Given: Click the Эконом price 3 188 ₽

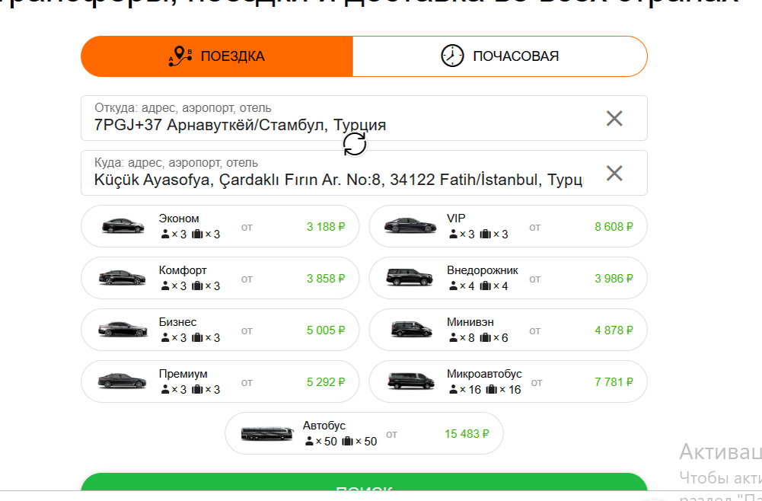Looking at the screenshot, I should [326, 226].
